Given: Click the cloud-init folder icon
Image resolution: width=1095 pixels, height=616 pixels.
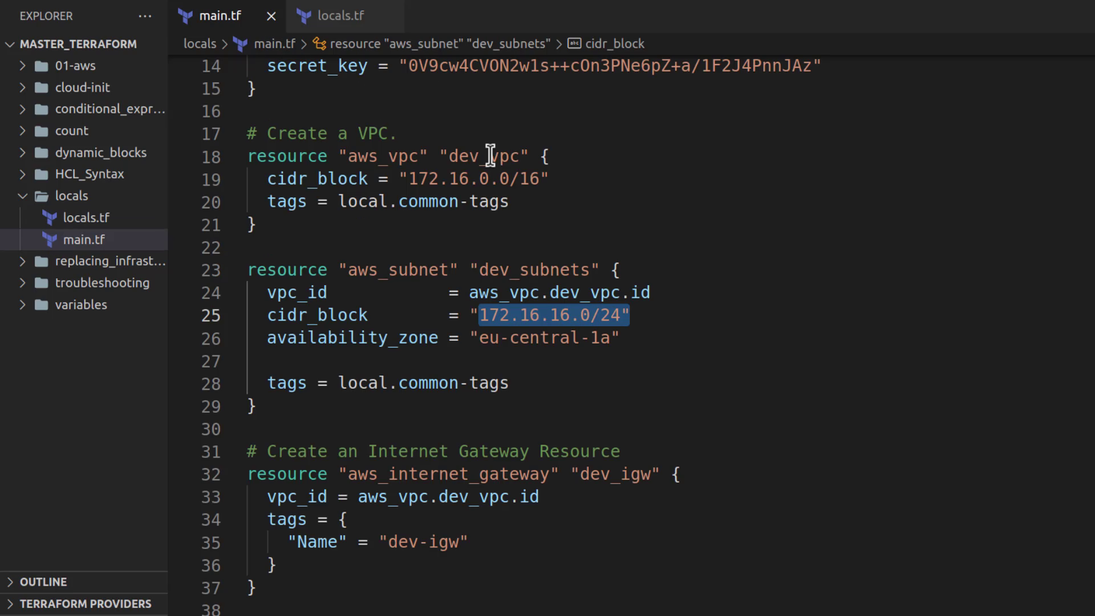Looking at the screenshot, I should pos(41,88).
